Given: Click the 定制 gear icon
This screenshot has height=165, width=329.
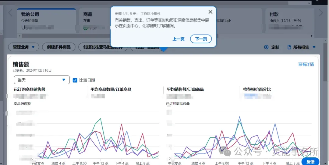Looking at the screenshot, I should coord(266,47).
